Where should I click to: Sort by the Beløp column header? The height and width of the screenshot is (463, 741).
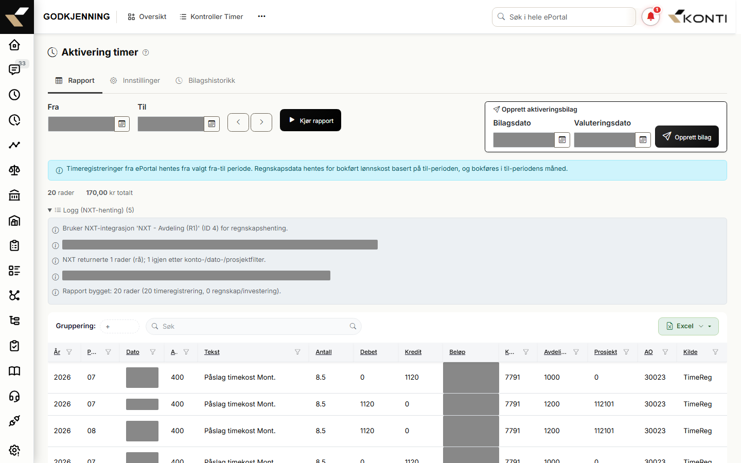pyautogui.click(x=457, y=352)
